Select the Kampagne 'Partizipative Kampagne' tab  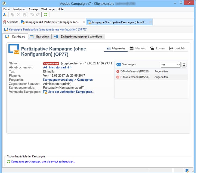tap(119, 22)
